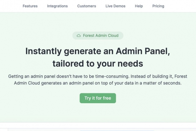Open the Help navigation item
Image resolution: width=196 pixels, height=131 pixels.
[x=139, y=6]
